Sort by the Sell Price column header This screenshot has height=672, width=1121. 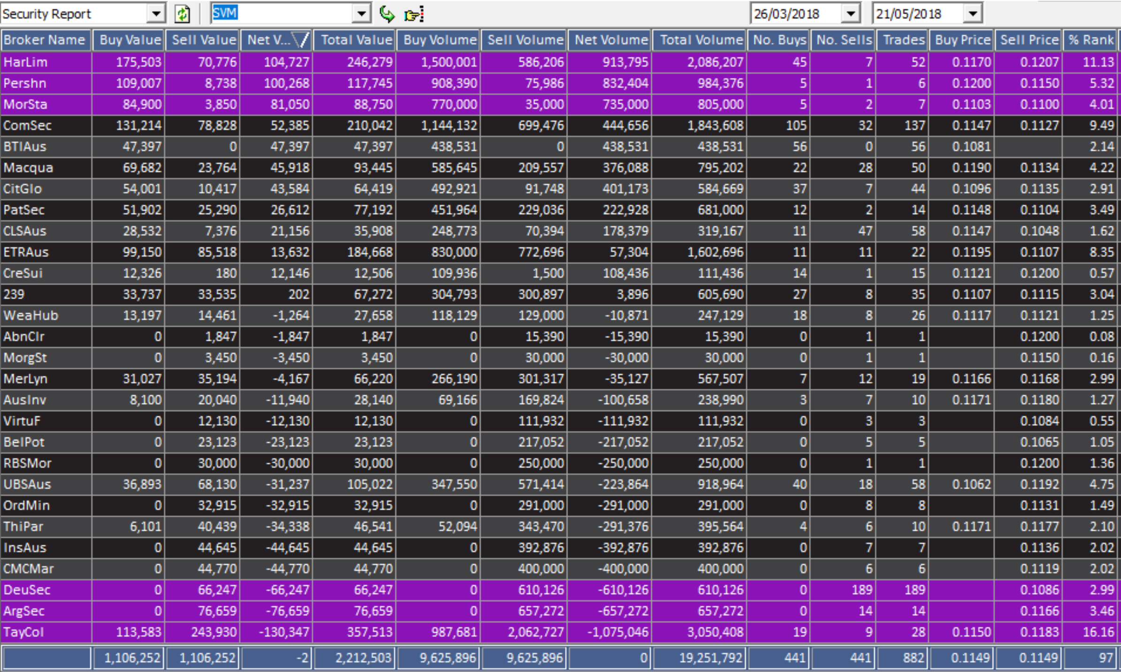click(1029, 40)
